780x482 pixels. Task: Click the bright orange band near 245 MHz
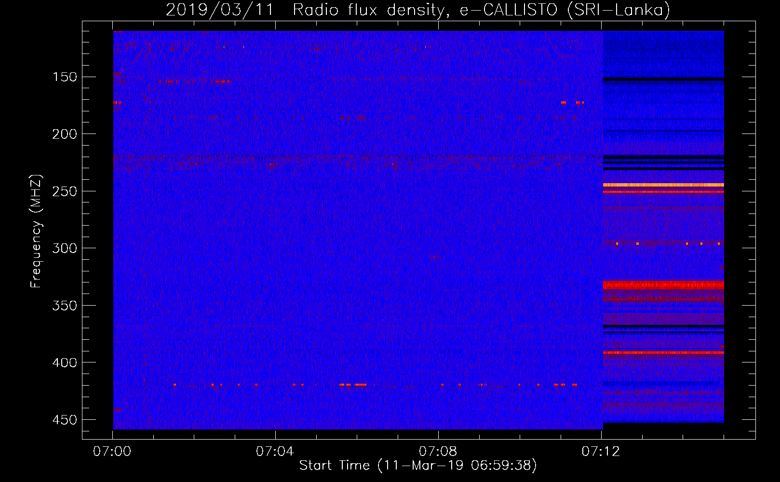pyautogui.click(x=663, y=185)
